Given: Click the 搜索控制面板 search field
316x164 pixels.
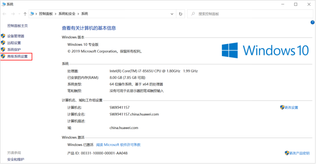Looking at the screenshot, I should pyautogui.click(x=251, y=14).
